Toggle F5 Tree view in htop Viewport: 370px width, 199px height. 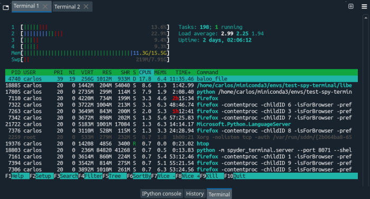click(x=115, y=176)
